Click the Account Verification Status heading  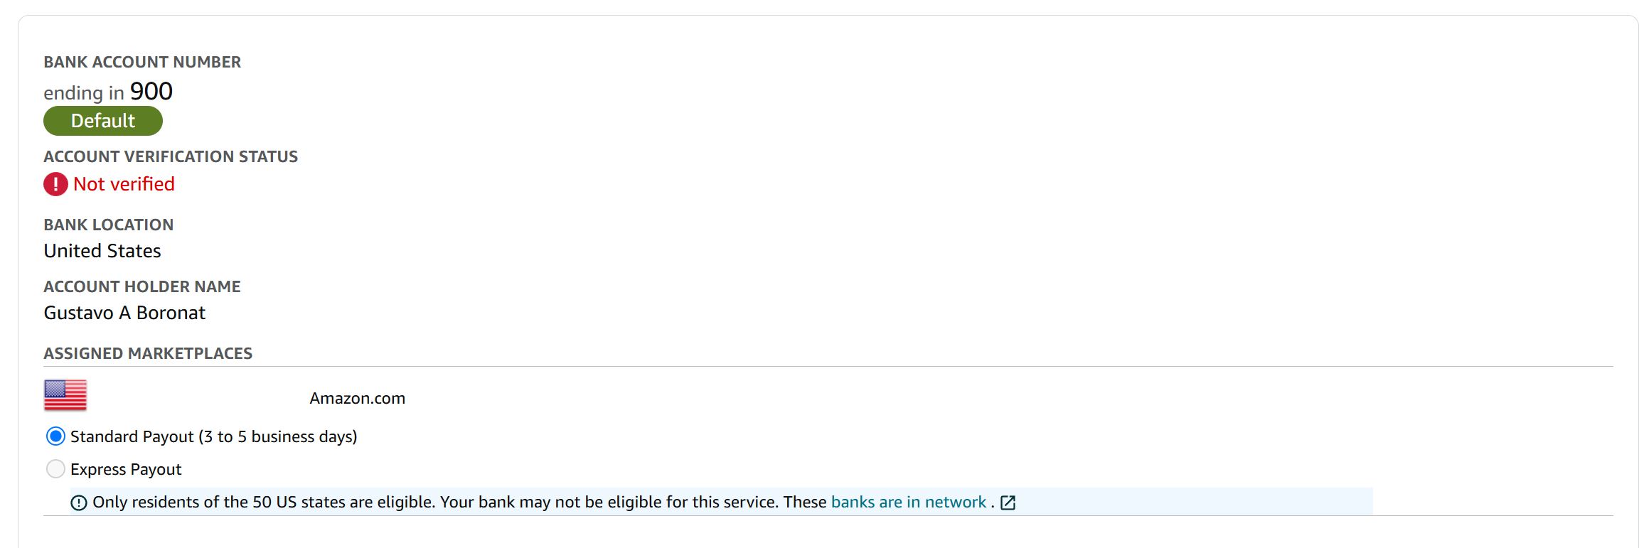coord(171,156)
